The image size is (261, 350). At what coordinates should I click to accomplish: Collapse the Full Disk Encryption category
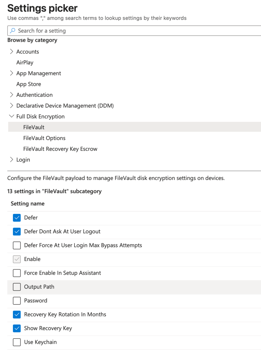pos(12,116)
